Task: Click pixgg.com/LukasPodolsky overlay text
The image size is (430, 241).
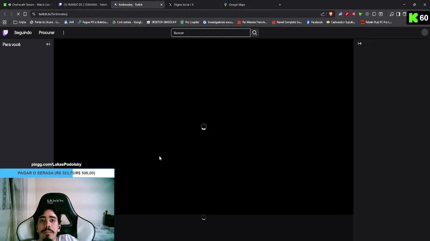Action: [x=56, y=164]
